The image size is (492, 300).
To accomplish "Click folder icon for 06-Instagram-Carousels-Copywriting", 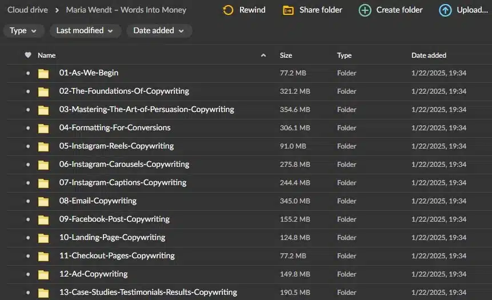I will [43, 165].
